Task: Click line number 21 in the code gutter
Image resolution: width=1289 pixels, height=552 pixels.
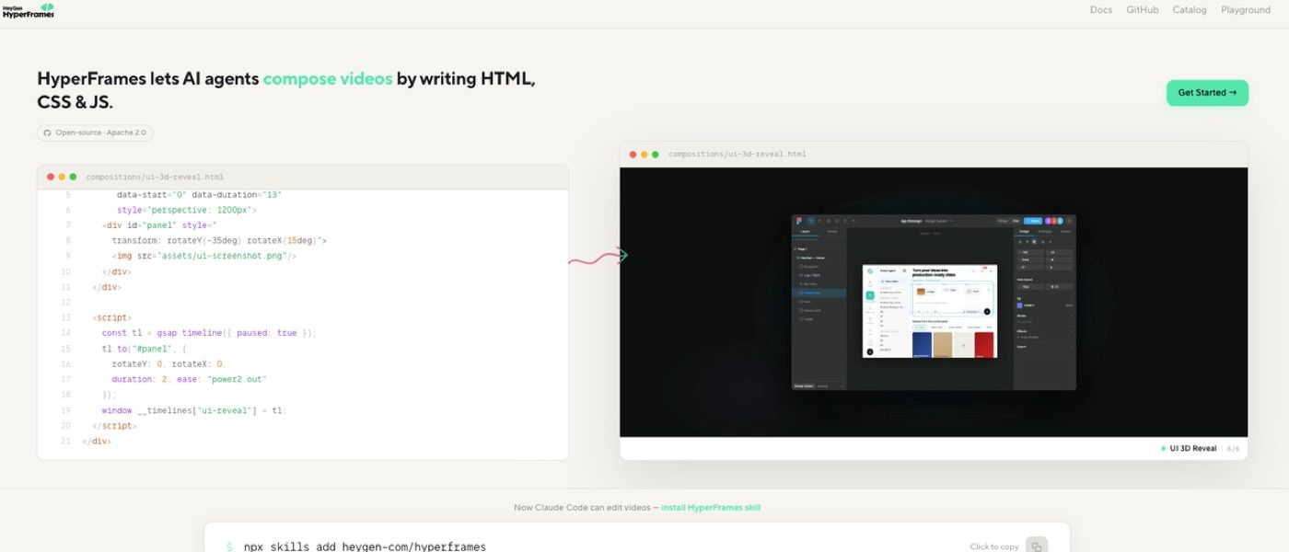Action: click(x=65, y=442)
